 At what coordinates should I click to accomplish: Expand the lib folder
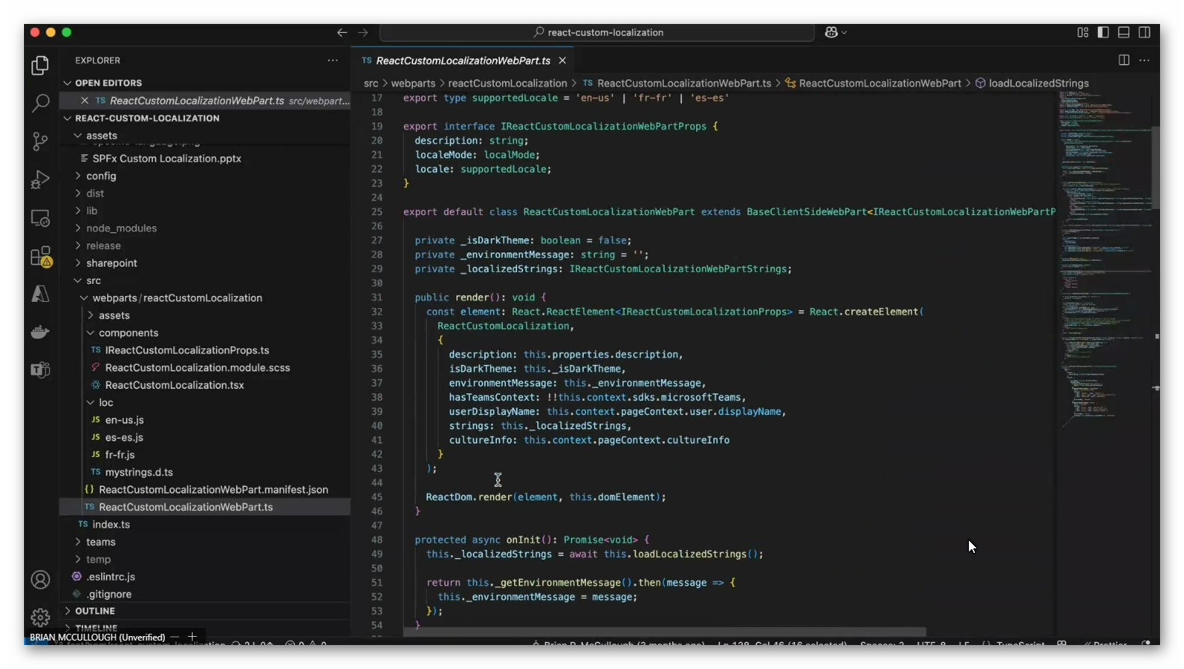pos(205,211)
